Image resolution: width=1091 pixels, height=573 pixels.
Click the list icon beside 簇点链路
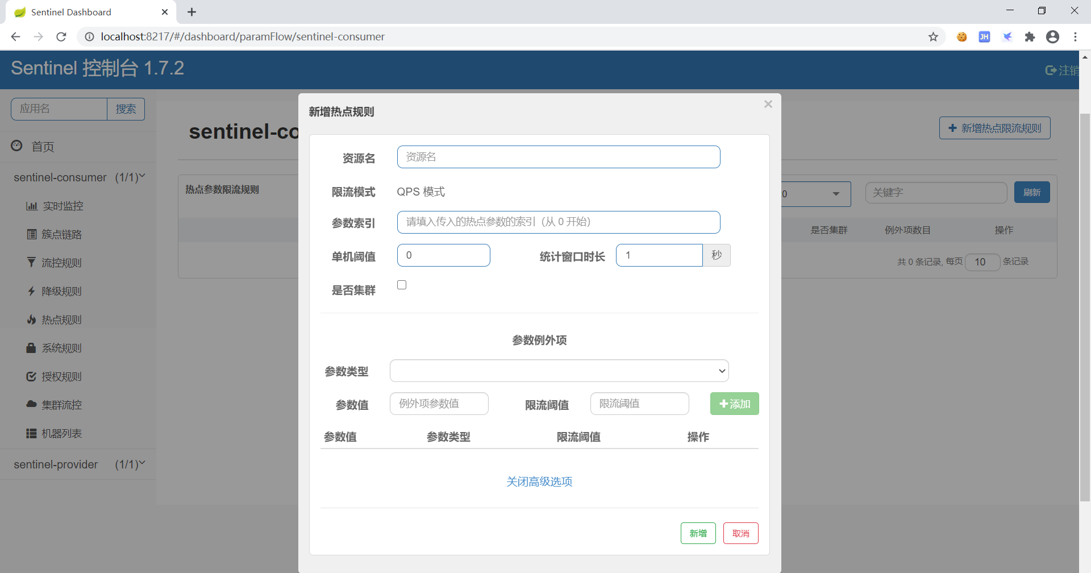coord(32,234)
